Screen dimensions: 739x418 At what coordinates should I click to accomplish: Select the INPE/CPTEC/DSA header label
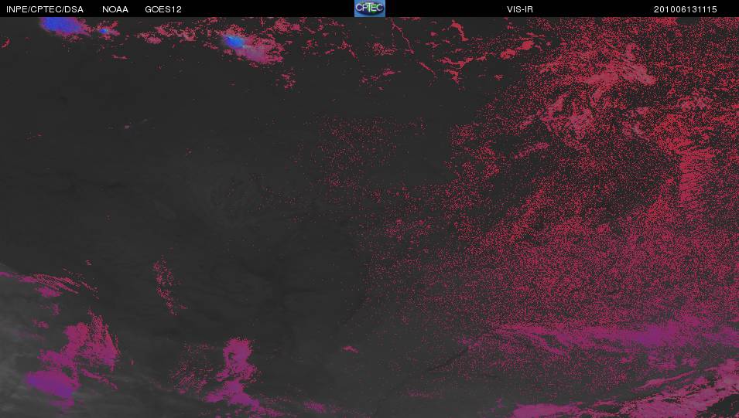(45, 9)
